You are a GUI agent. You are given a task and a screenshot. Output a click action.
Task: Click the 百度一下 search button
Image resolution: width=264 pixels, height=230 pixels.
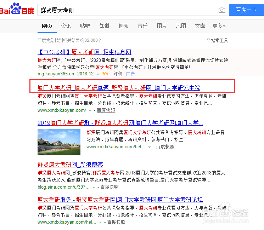click(246, 10)
